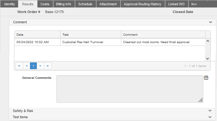
Task: Open the Linked WO tab
Action: [x=176, y=4]
